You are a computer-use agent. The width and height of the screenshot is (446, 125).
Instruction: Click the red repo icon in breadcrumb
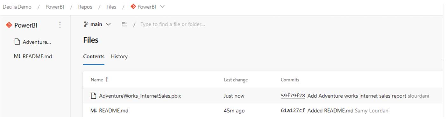pos(133,7)
